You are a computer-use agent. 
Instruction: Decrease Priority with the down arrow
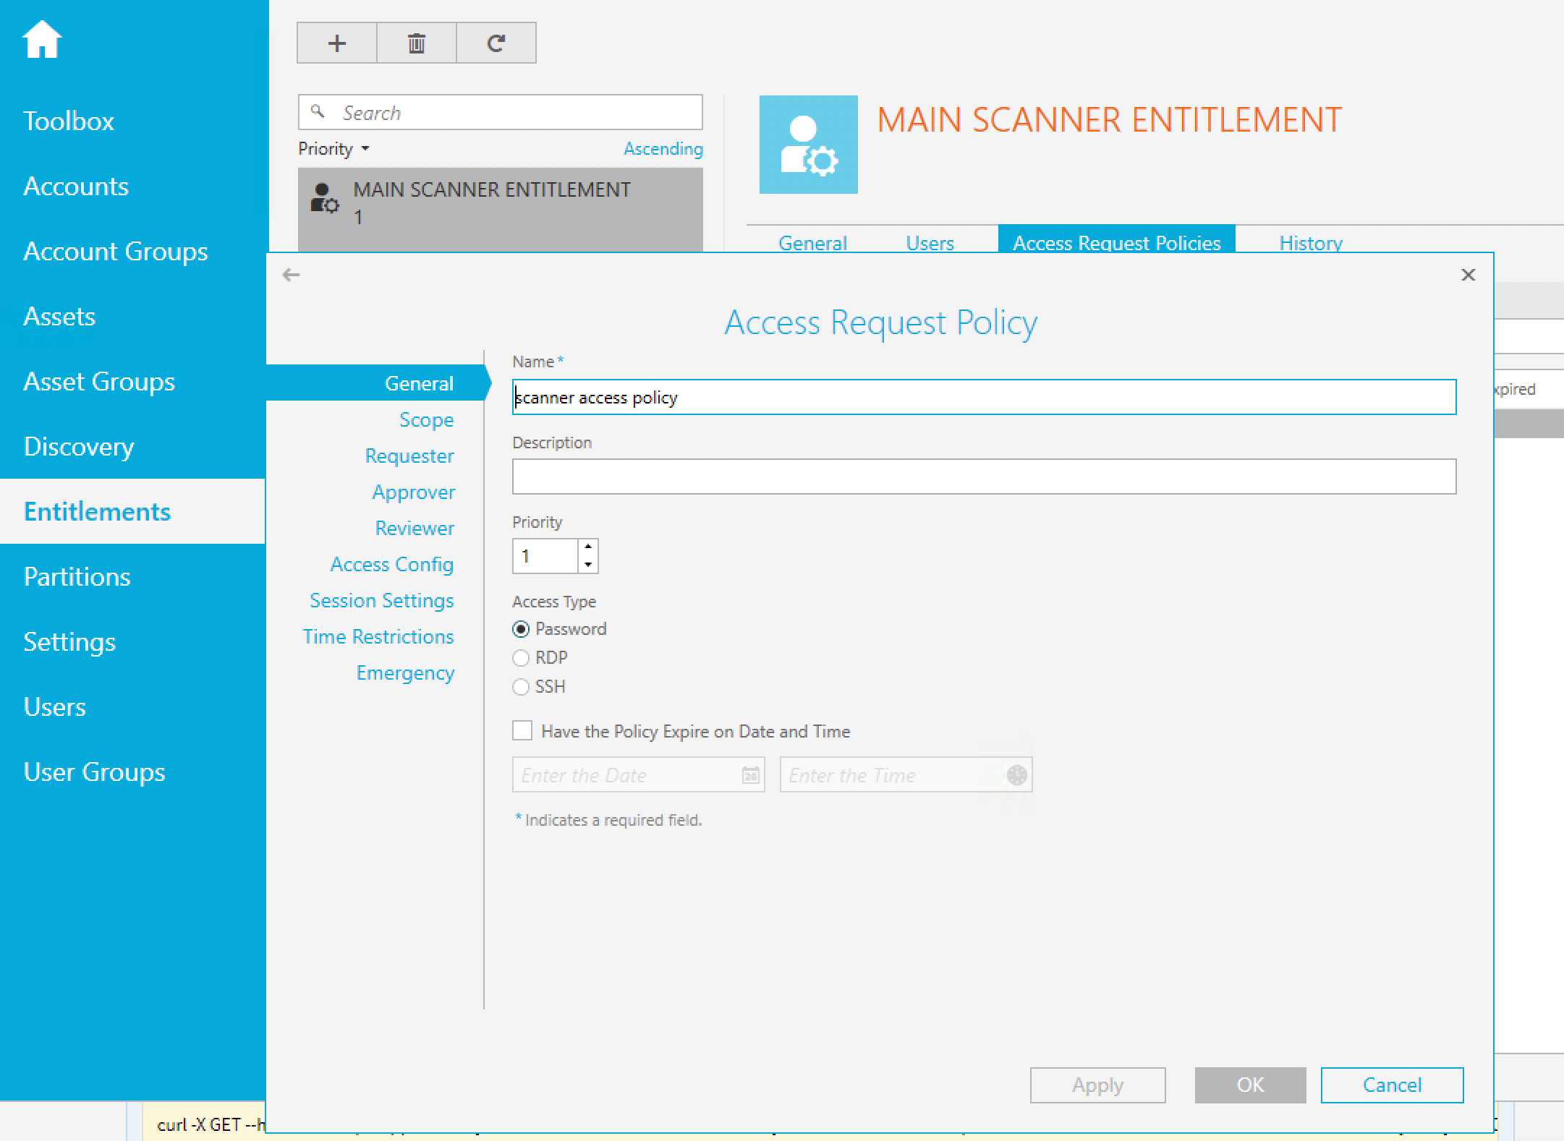(588, 564)
